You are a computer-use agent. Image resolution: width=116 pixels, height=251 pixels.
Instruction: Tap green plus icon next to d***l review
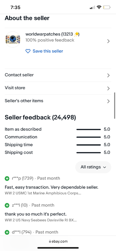(x=7, y=232)
